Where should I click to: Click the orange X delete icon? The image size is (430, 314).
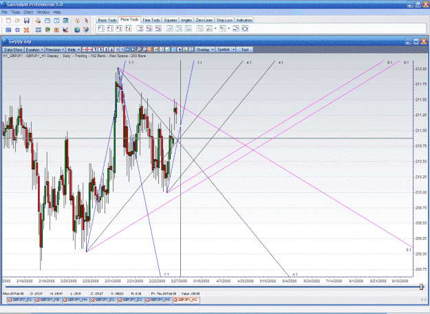[x=26, y=30]
